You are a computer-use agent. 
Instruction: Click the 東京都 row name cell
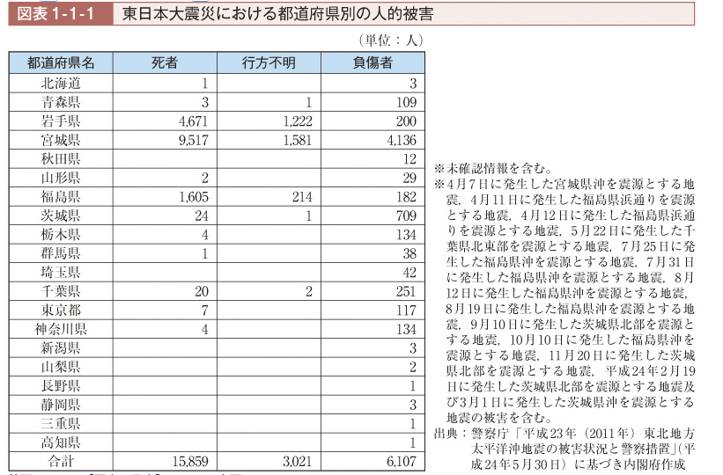pyautogui.click(x=61, y=311)
